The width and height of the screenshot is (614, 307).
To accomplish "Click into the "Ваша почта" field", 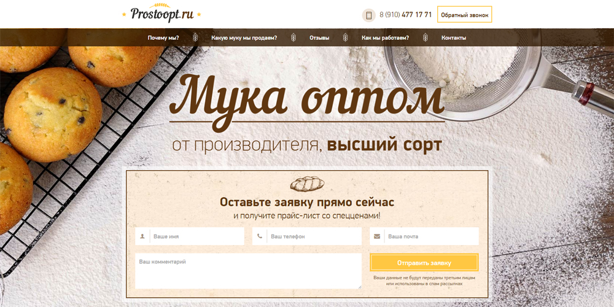I will point(431,236).
